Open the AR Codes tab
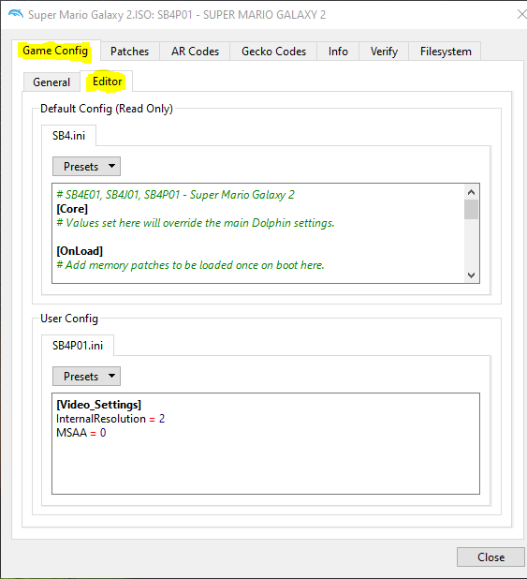This screenshot has width=527, height=579. 195,52
